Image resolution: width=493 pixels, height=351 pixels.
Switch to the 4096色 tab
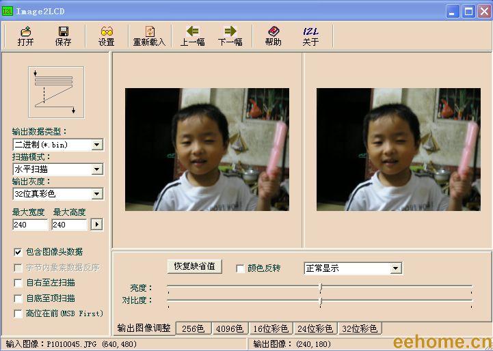pyautogui.click(x=230, y=328)
